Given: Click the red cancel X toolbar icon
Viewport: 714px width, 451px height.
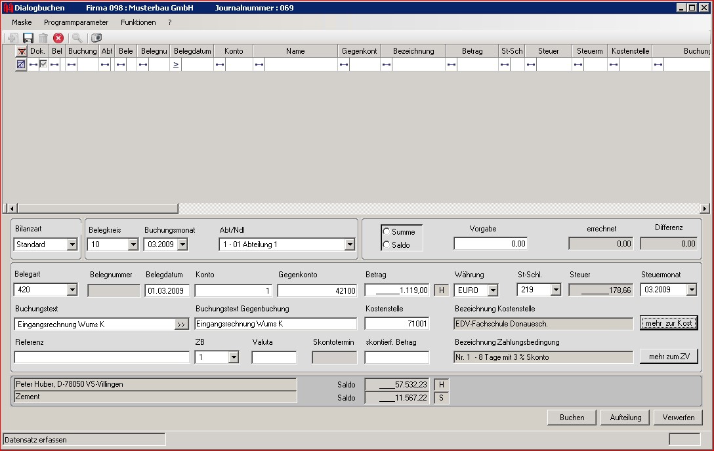Looking at the screenshot, I should 58,39.
